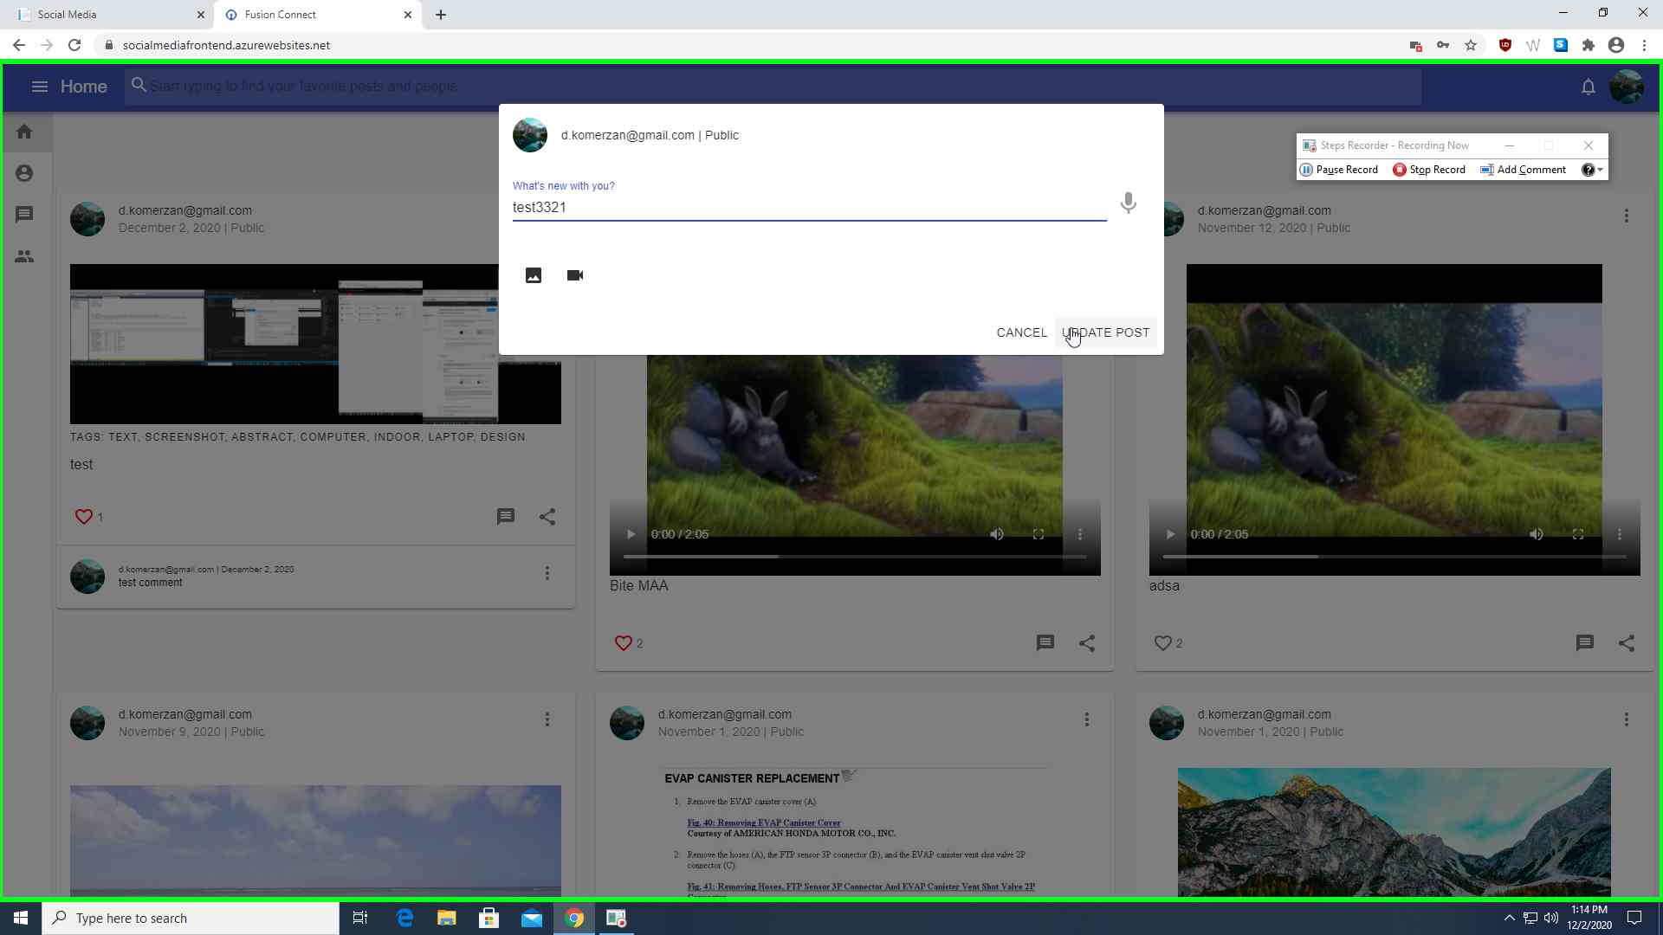
Task: Open the screenshot image on 'test' post
Action: point(315,344)
